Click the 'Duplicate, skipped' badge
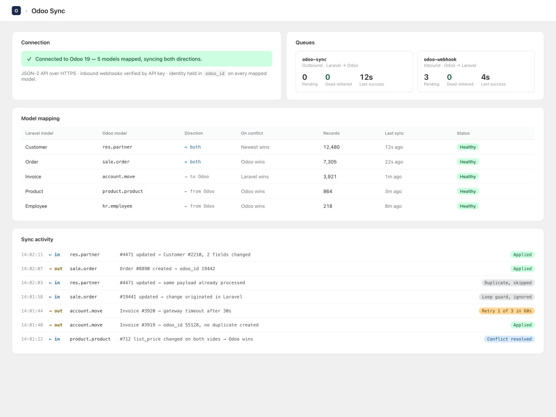The image size is (556, 417). (x=508, y=282)
